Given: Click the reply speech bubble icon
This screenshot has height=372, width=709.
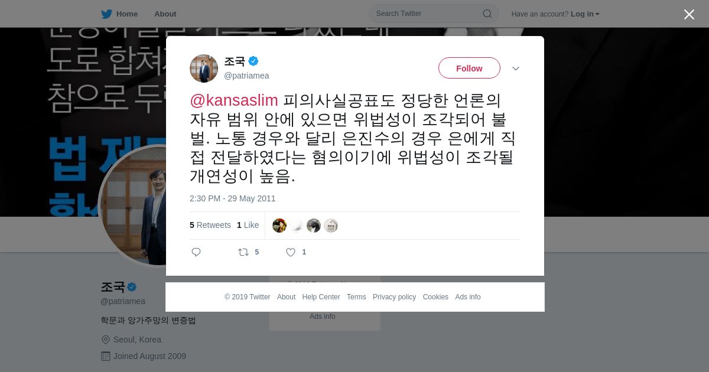Looking at the screenshot, I should [196, 252].
